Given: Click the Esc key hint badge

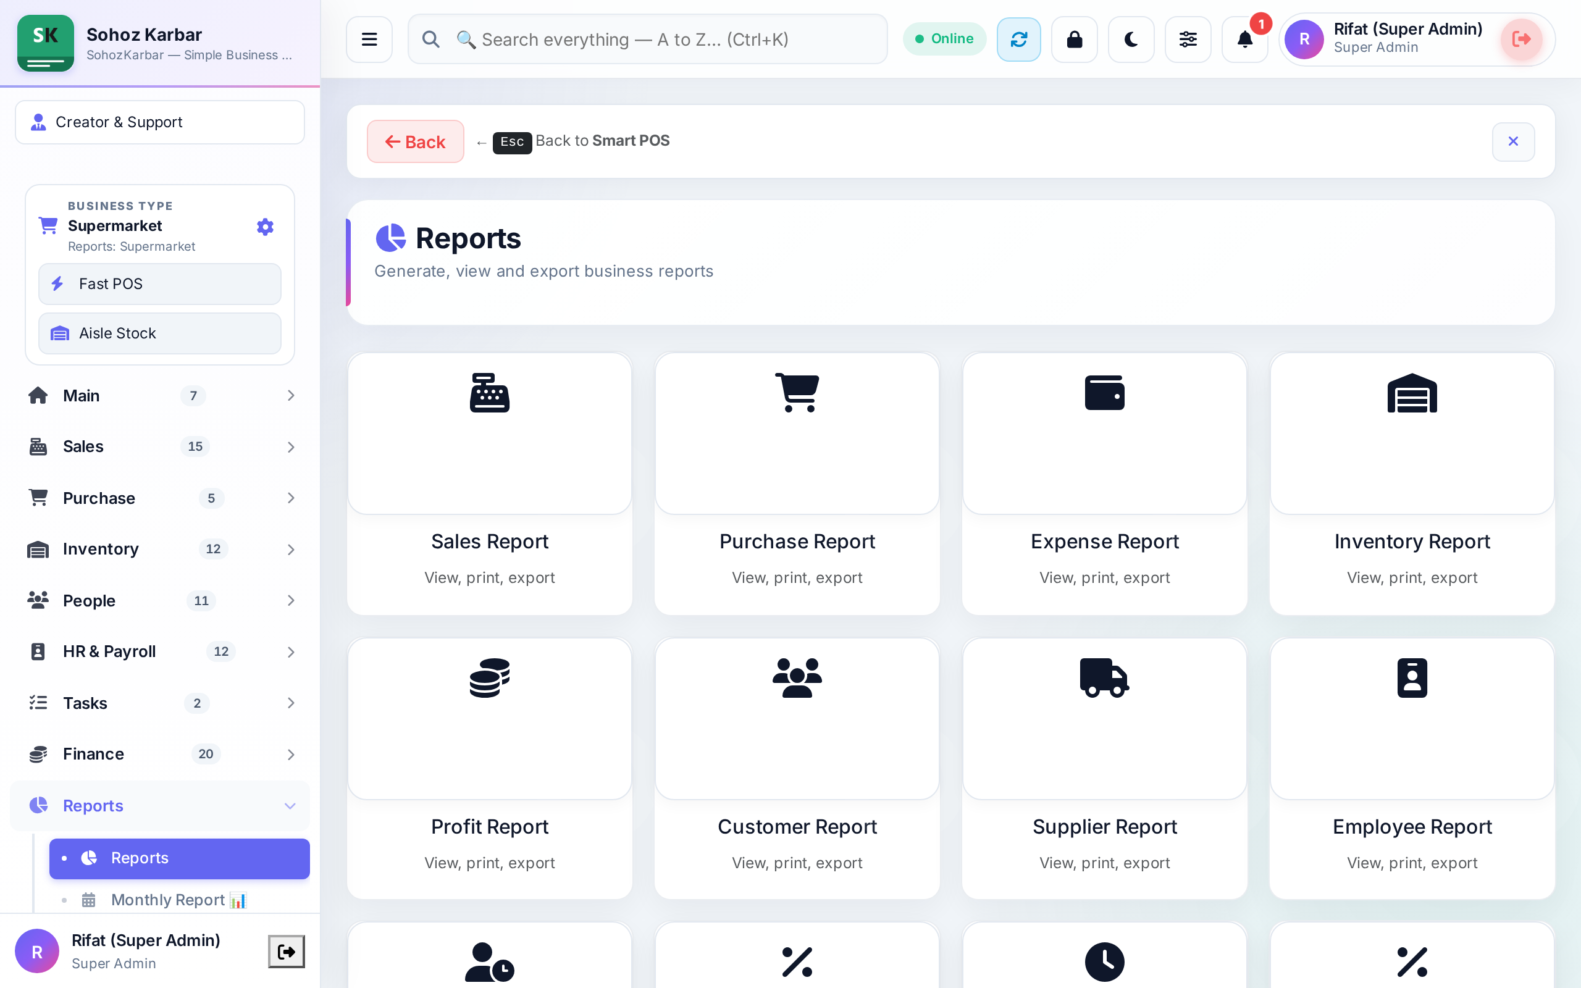Looking at the screenshot, I should tap(511, 142).
